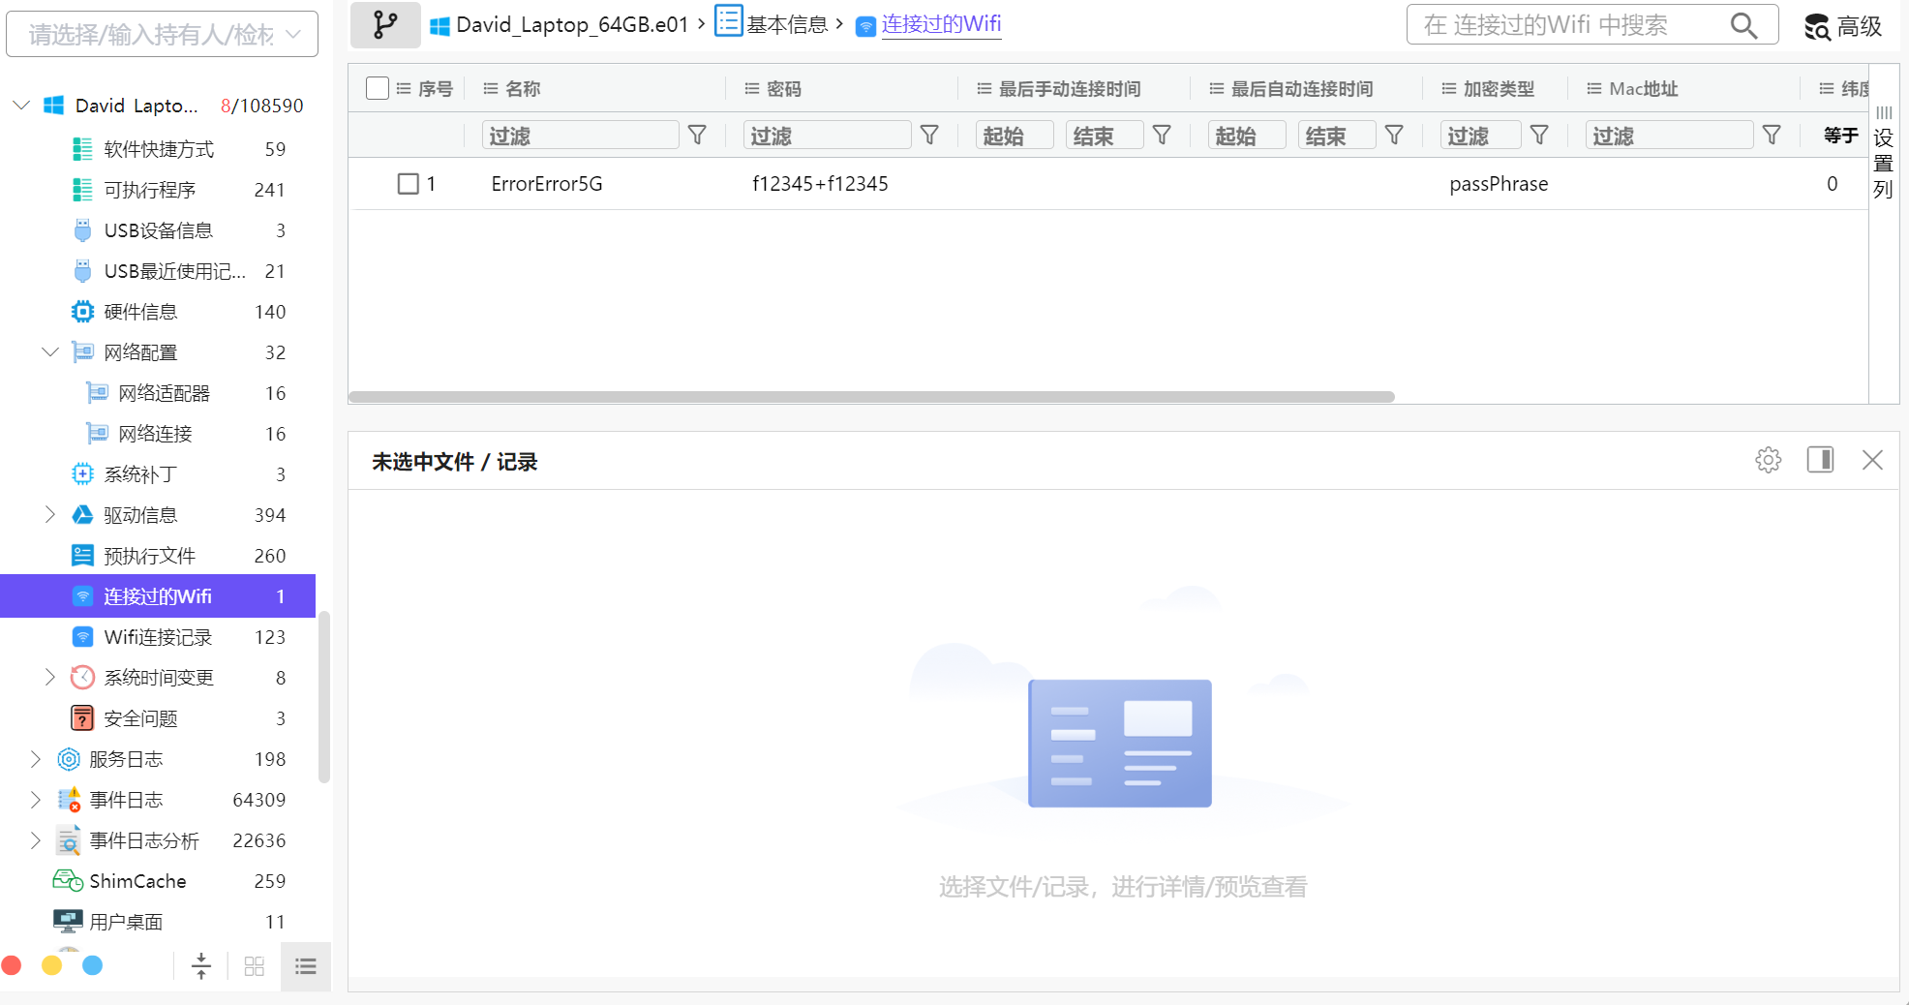Click the 名称 filter input
This screenshot has height=1005, width=1909.
pos(580,136)
